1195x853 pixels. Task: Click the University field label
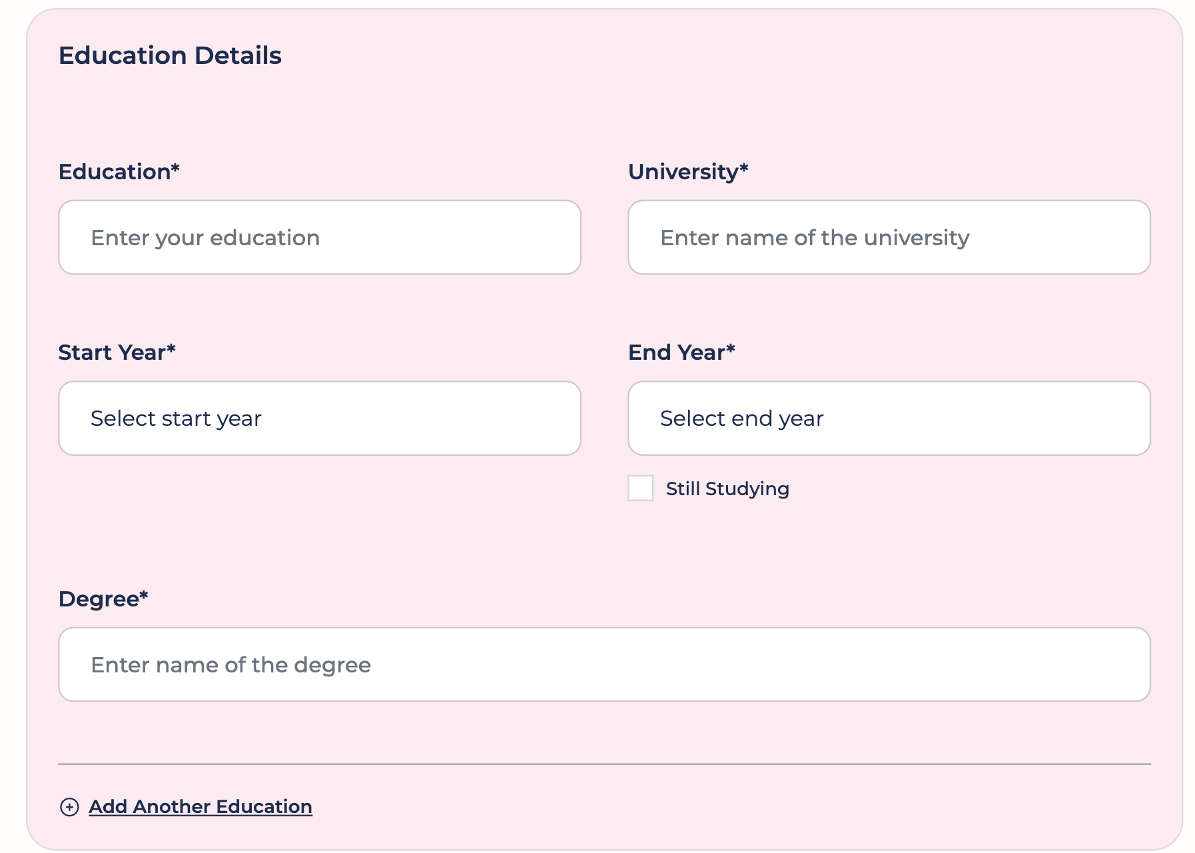683,172
